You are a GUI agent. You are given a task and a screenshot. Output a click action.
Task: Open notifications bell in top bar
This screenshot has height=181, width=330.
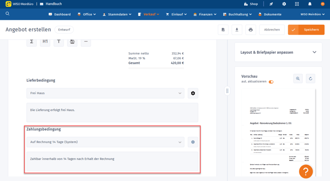tap(310, 4)
